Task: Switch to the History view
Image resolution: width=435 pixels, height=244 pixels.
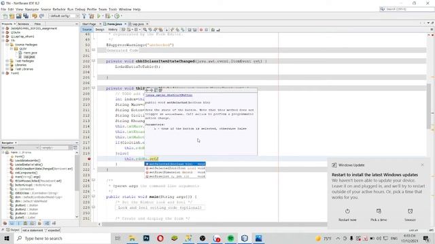Action: click(x=113, y=30)
